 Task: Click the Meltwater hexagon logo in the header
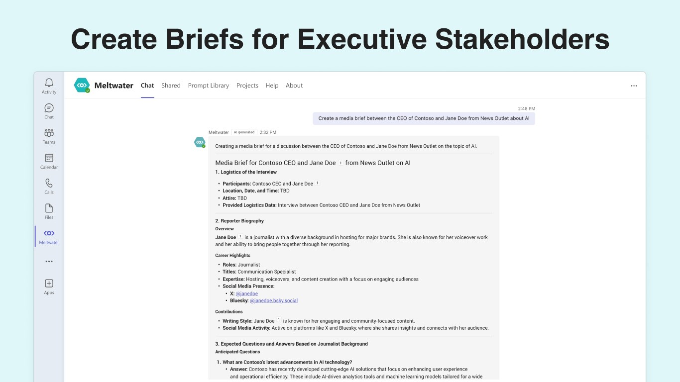coord(82,85)
